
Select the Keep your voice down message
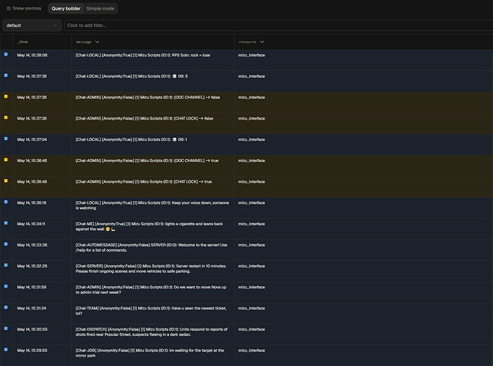click(152, 205)
